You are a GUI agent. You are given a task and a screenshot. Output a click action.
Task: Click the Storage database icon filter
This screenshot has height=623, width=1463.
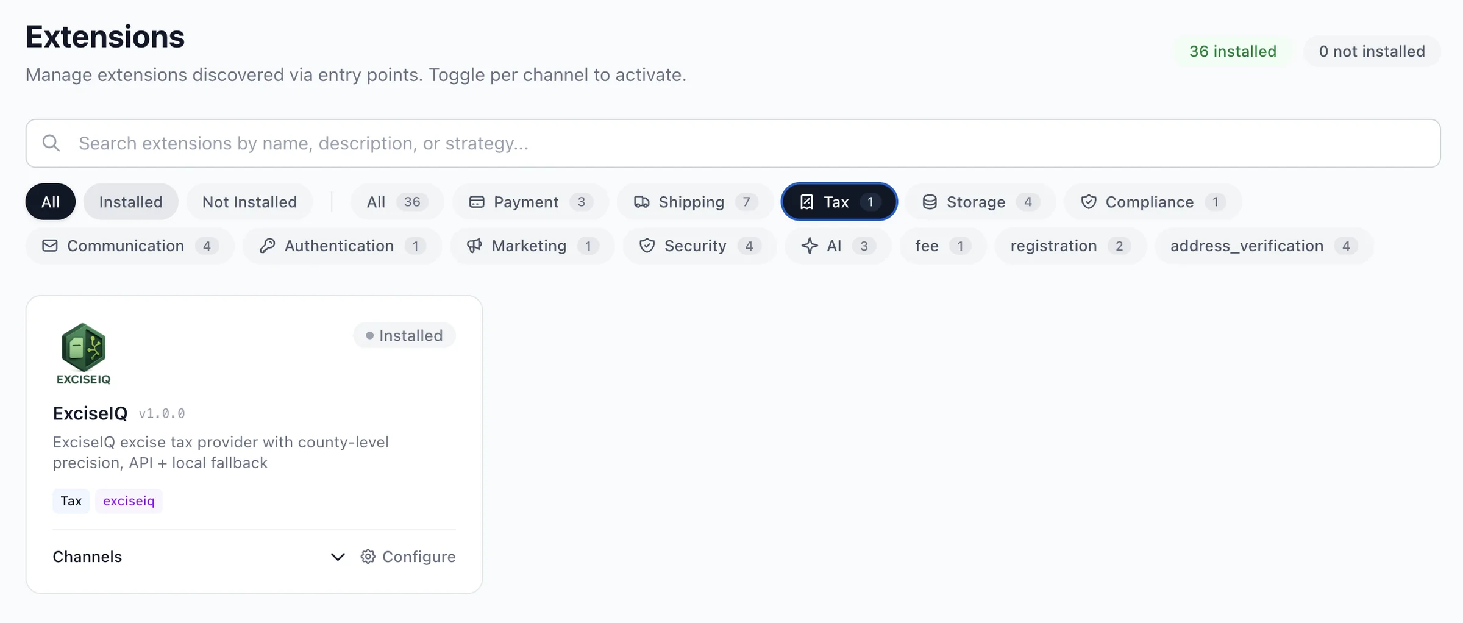pos(929,202)
